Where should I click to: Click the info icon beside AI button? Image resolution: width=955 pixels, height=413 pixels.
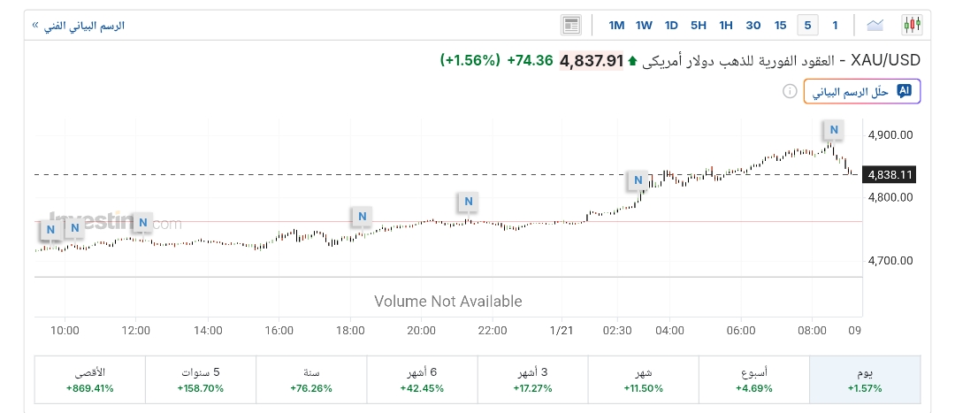[790, 91]
